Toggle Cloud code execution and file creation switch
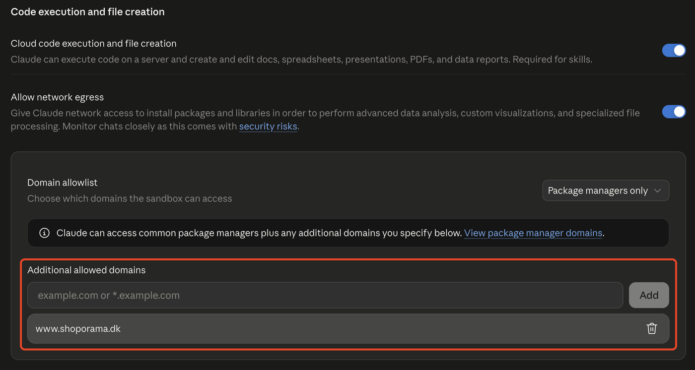This screenshot has width=695, height=370. 674,51
